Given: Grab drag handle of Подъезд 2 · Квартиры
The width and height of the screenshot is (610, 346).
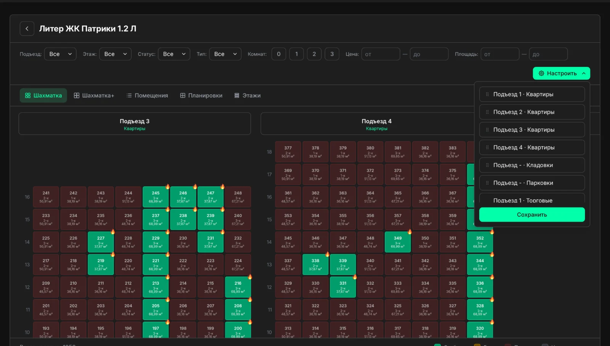Looking at the screenshot, I should click(487, 112).
